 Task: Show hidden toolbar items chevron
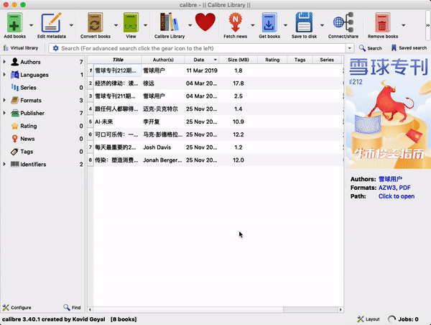click(x=427, y=25)
